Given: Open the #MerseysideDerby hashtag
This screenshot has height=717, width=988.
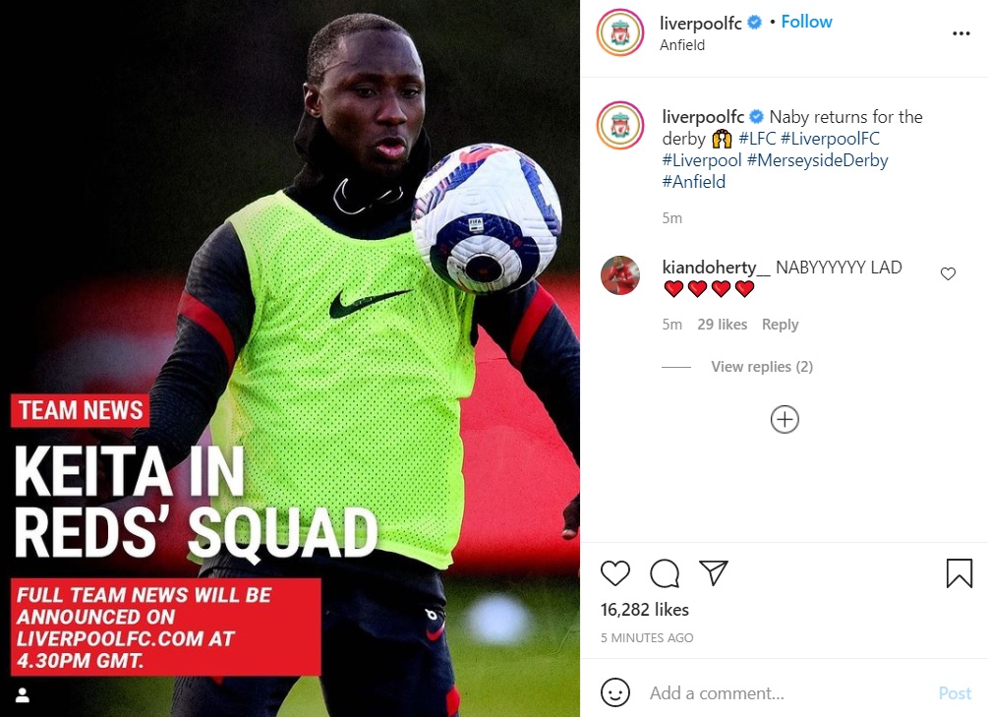Looking at the screenshot, I should [817, 160].
